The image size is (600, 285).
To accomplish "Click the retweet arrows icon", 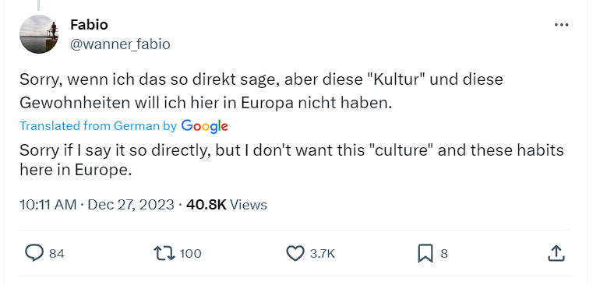I will tap(164, 253).
